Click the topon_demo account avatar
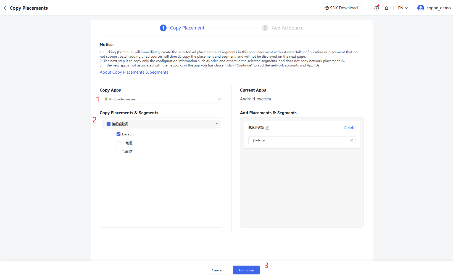The image size is (453, 278). coord(420,8)
